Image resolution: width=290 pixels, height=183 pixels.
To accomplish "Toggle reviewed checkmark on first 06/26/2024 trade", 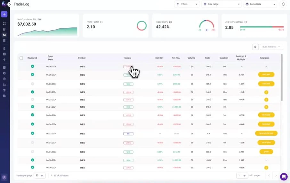I will [32, 66].
